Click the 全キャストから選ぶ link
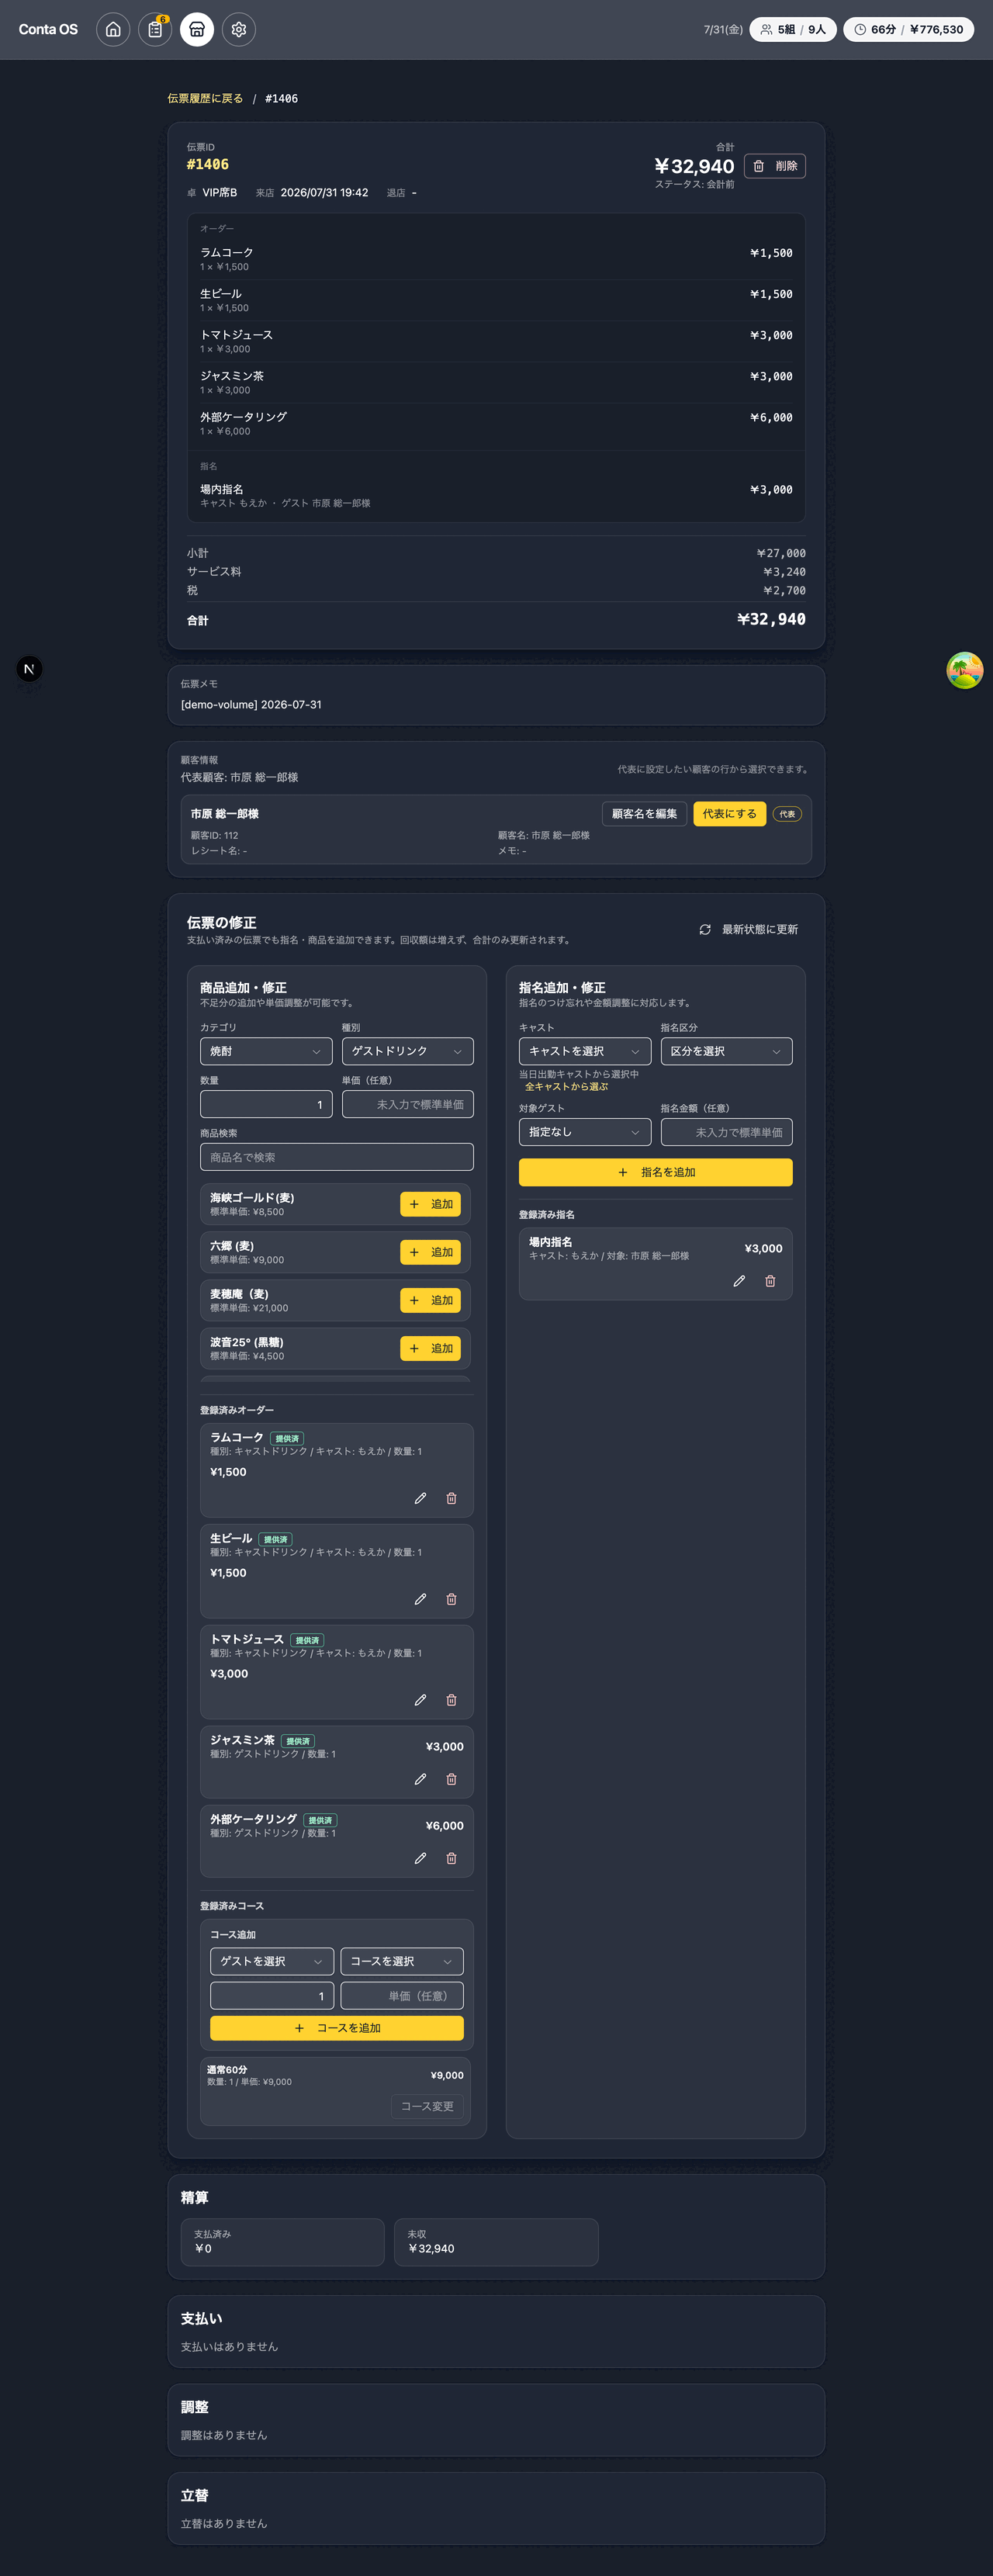The image size is (993, 2576). [x=566, y=1086]
